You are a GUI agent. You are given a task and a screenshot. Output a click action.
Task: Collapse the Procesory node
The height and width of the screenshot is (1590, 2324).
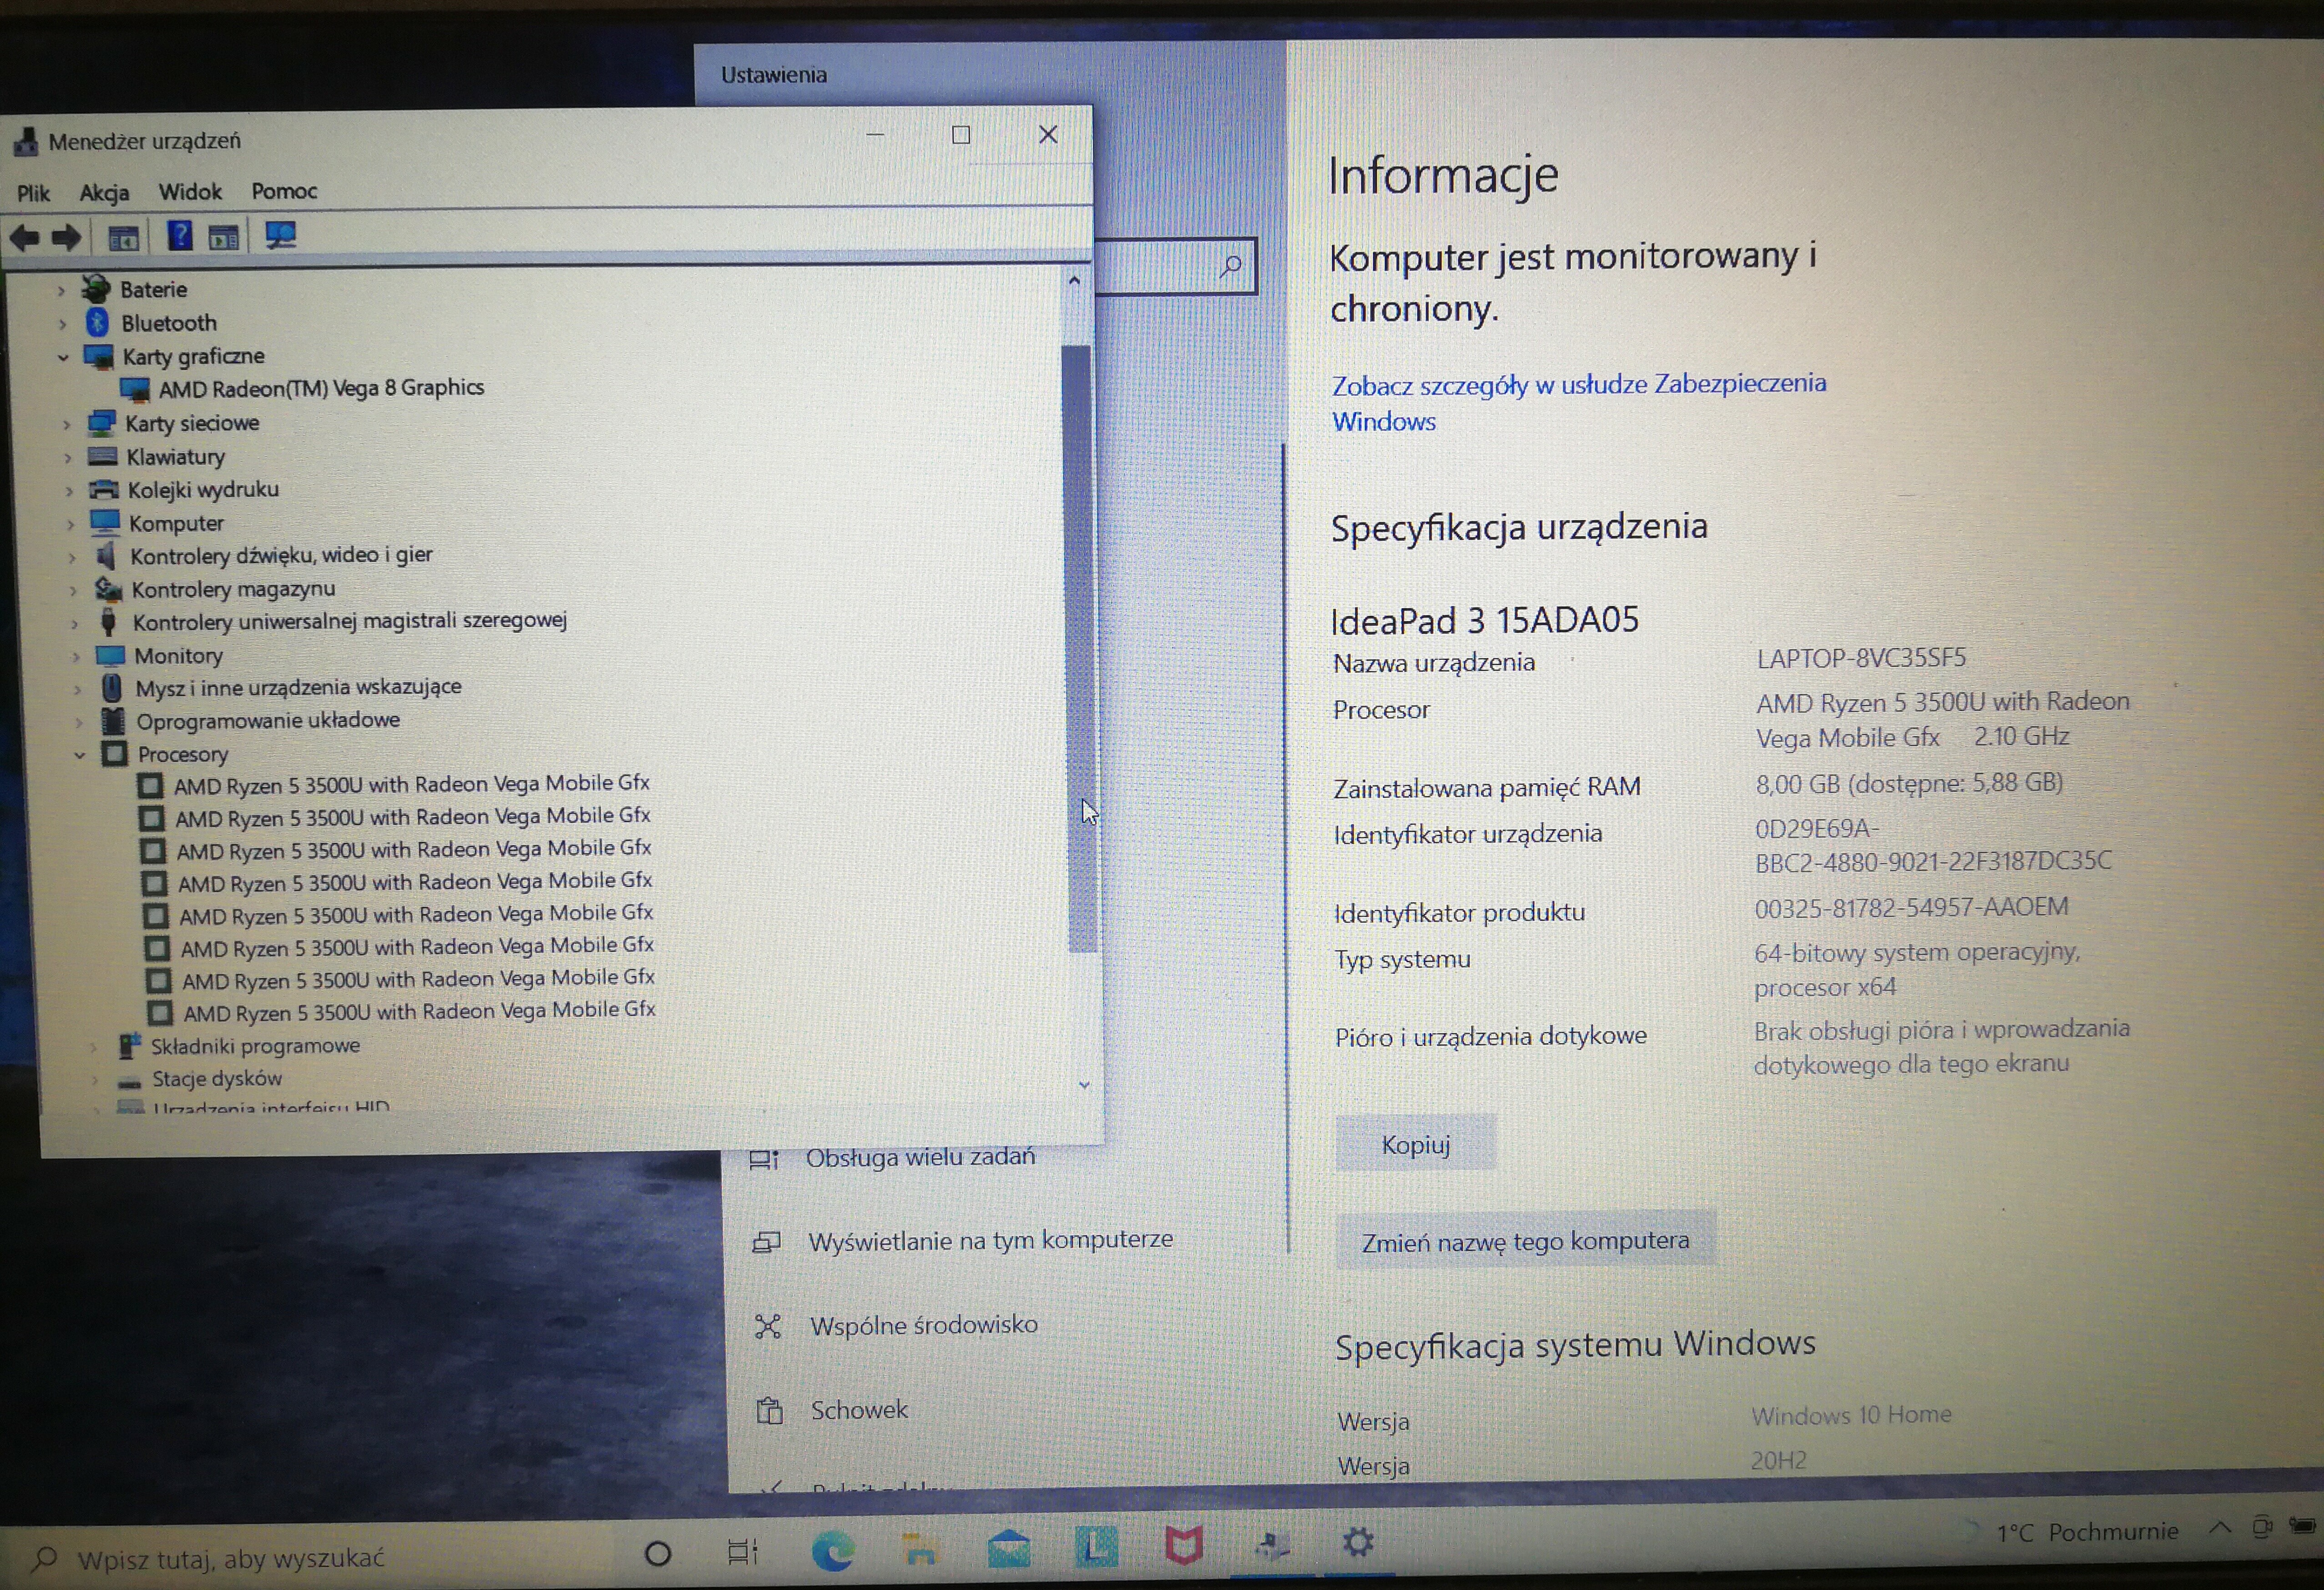point(79,755)
